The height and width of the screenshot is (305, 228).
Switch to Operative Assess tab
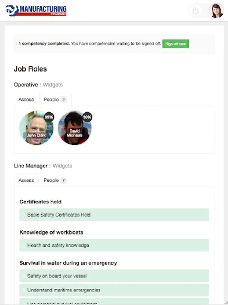[26, 100]
